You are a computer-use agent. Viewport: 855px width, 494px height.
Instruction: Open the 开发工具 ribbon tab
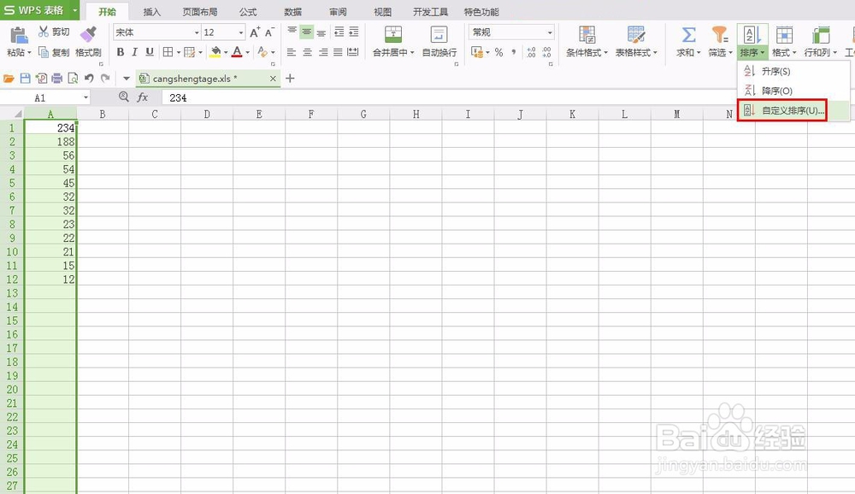(x=430, y=11)
